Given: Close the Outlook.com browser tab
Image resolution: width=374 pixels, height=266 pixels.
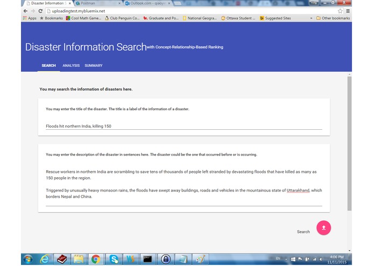Looking at the screenshot, I should (169, 3).
